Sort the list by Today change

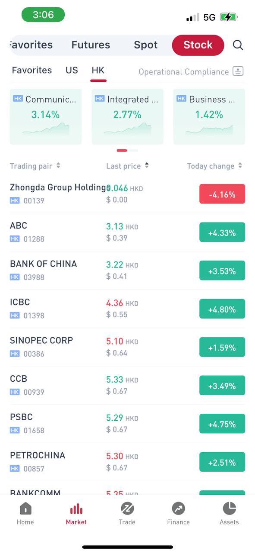214,166
